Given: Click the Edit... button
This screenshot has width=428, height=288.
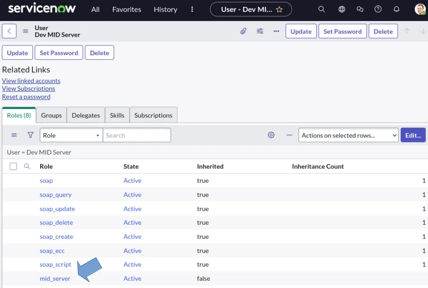Looking at the screenshot, I should tap(413, 135).
